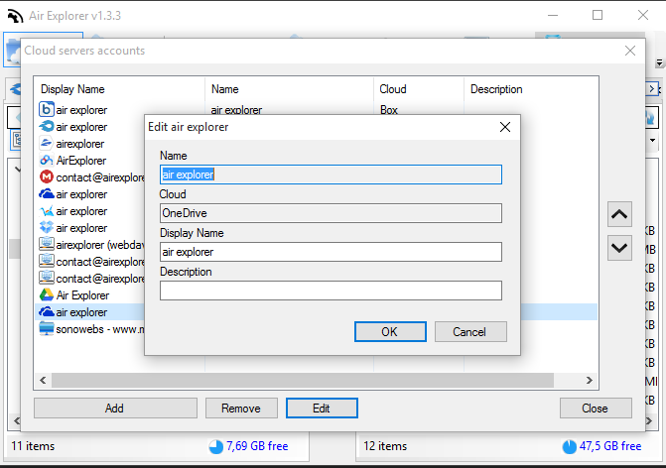Click the accounts list horizontal scrollbar thumb
The width and height of the screenshot is (666, 468).
pos(303,380)
